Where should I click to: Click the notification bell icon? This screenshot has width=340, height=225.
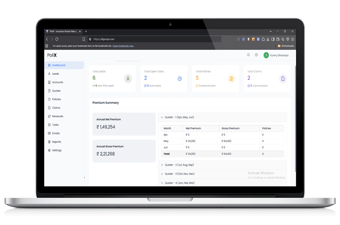[x=248, y=55]
